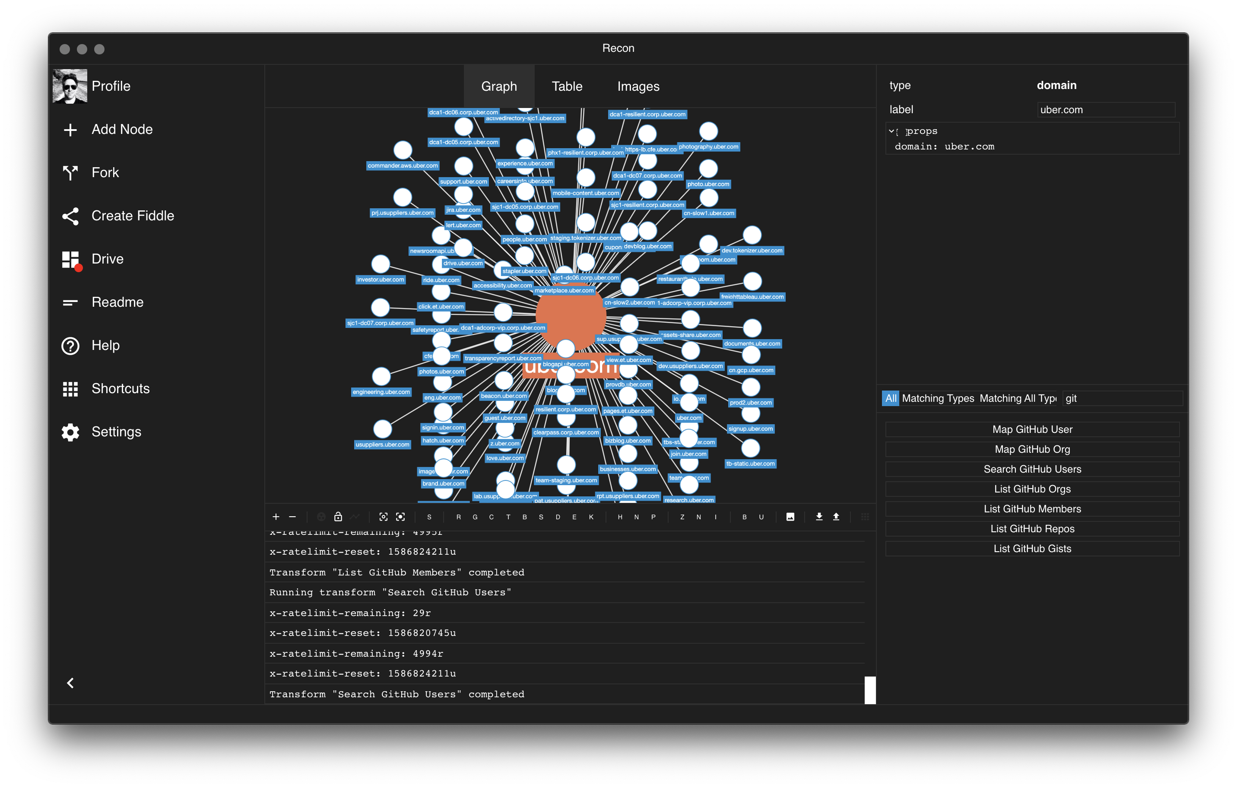This screenshot has width=1237, height=788.
Task: Collapse the props tree expander
Action: 891,131
